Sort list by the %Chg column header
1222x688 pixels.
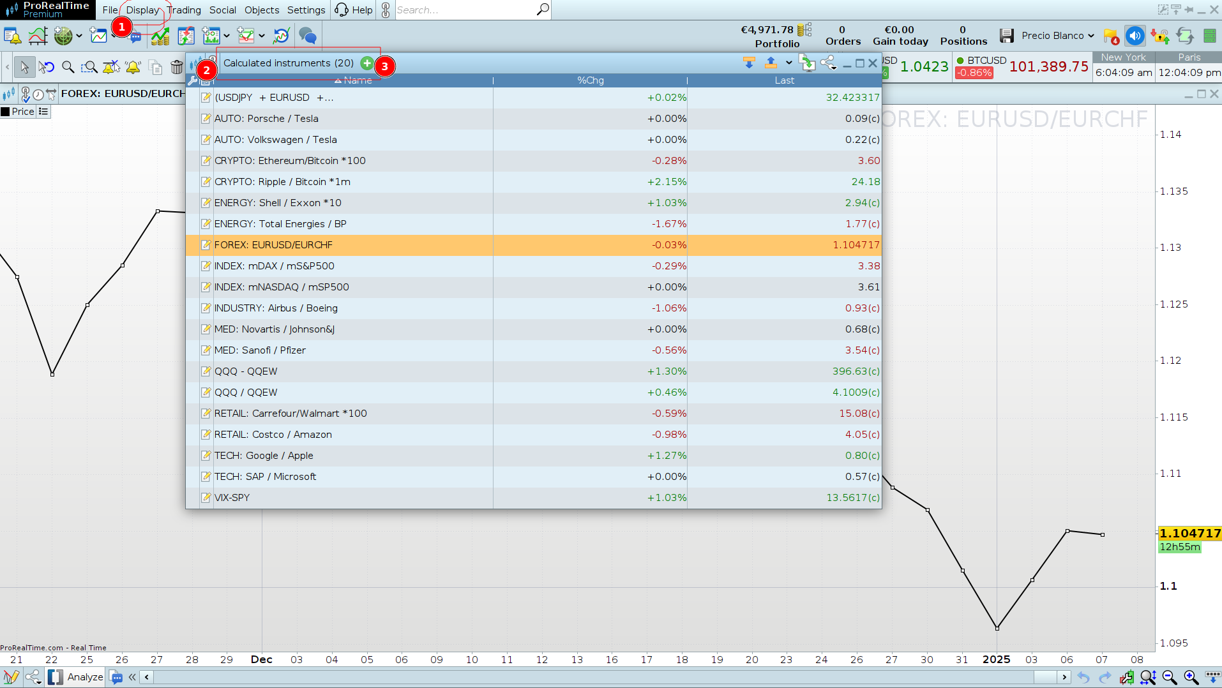[591, 80]
